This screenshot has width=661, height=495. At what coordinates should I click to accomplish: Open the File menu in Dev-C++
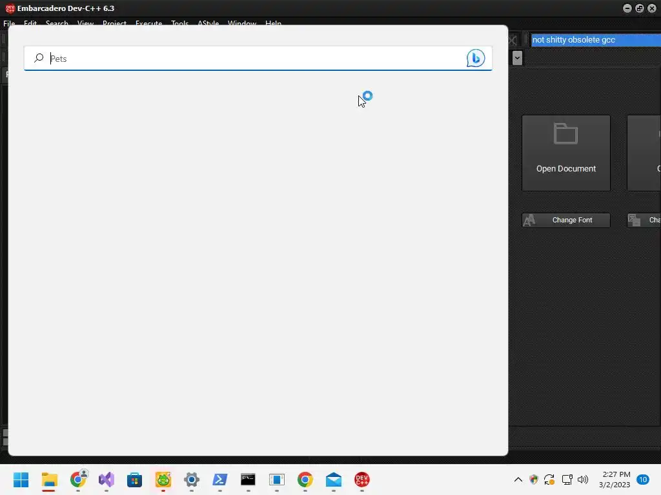pos(9,24)
